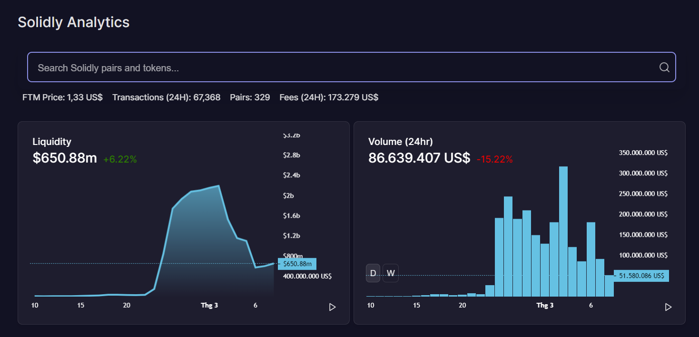Click the 51.580.086 US$ tag on Volume axis
The width and height of the screenshot is (699, 337).
(x=641, y=276)
